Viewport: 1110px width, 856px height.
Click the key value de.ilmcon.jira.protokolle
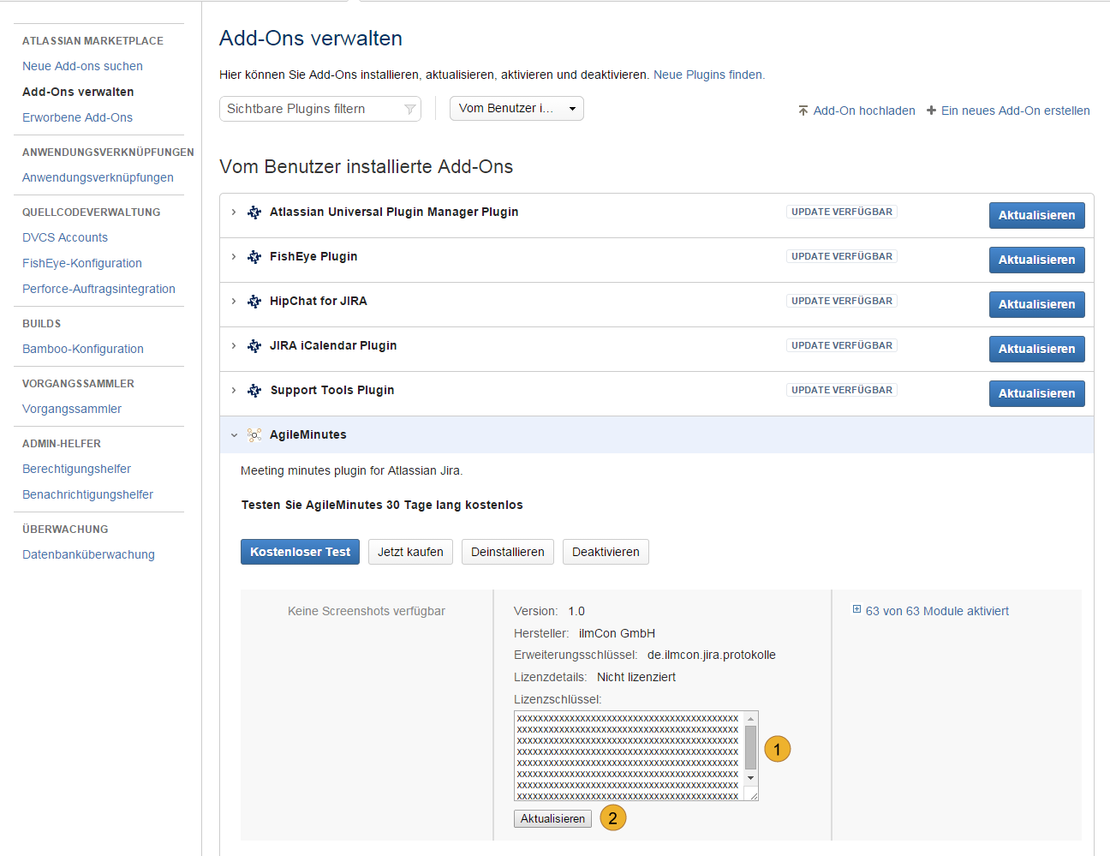click(712, 655)
